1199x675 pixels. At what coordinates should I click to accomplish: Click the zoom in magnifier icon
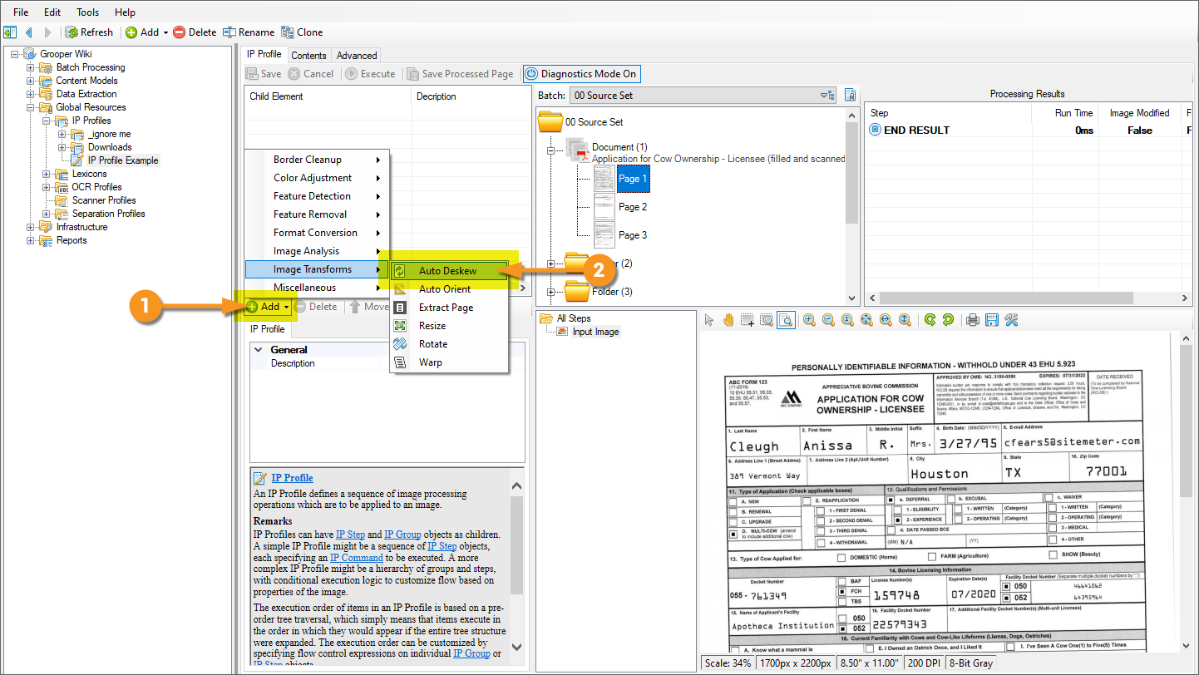[x=808, y=320]
